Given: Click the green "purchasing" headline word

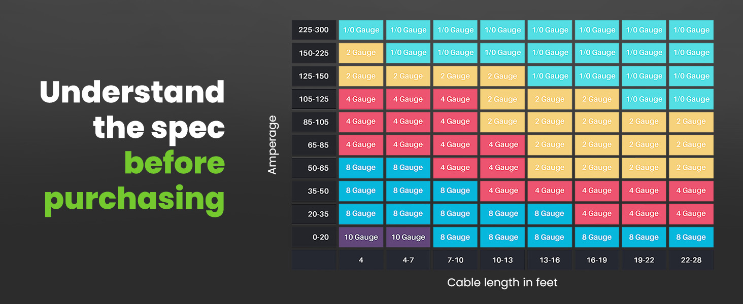Looking at the screenshot, I should (x=134, y=199).
